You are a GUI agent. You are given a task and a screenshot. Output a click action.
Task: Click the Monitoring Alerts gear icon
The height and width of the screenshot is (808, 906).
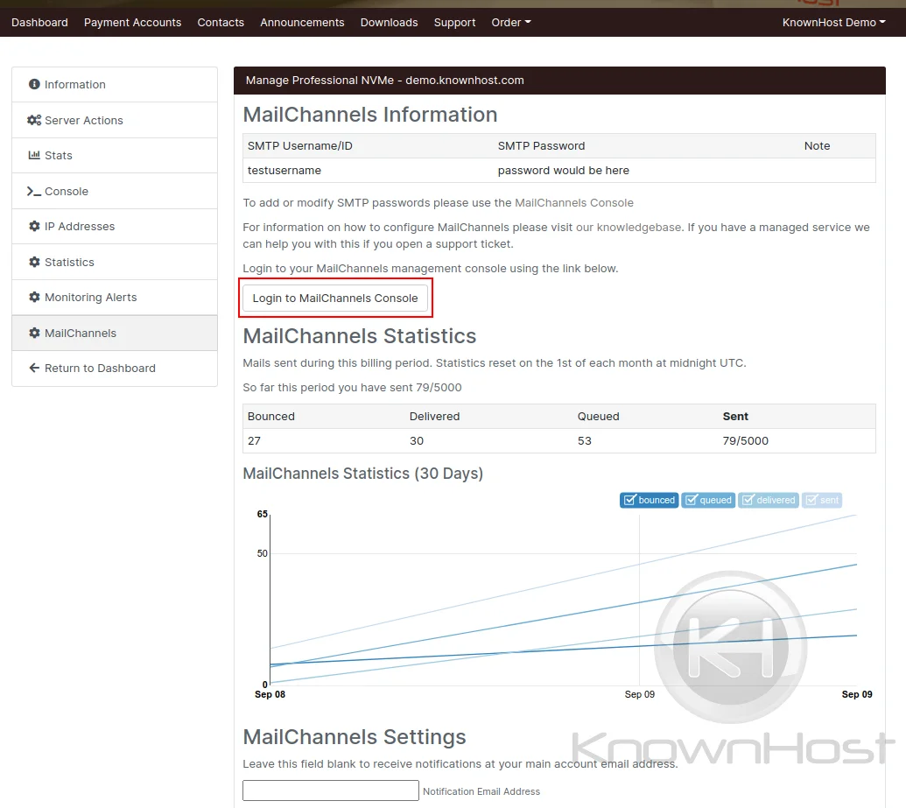click(x=34, y=297)
